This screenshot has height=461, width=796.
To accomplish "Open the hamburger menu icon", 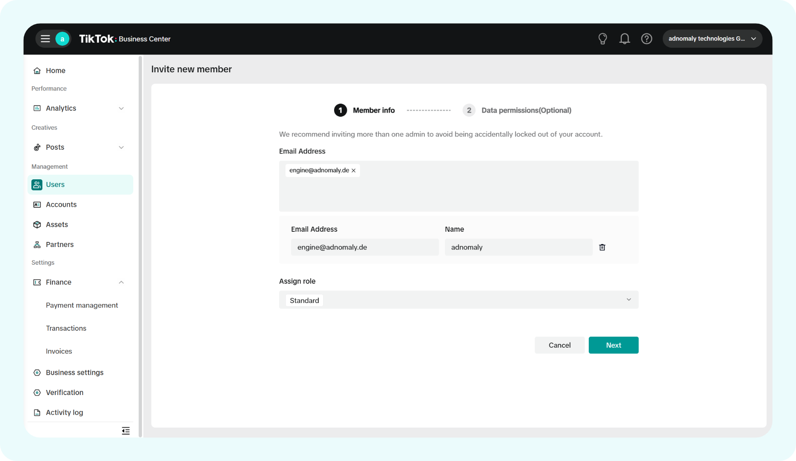I will click(x=45, y=39).
